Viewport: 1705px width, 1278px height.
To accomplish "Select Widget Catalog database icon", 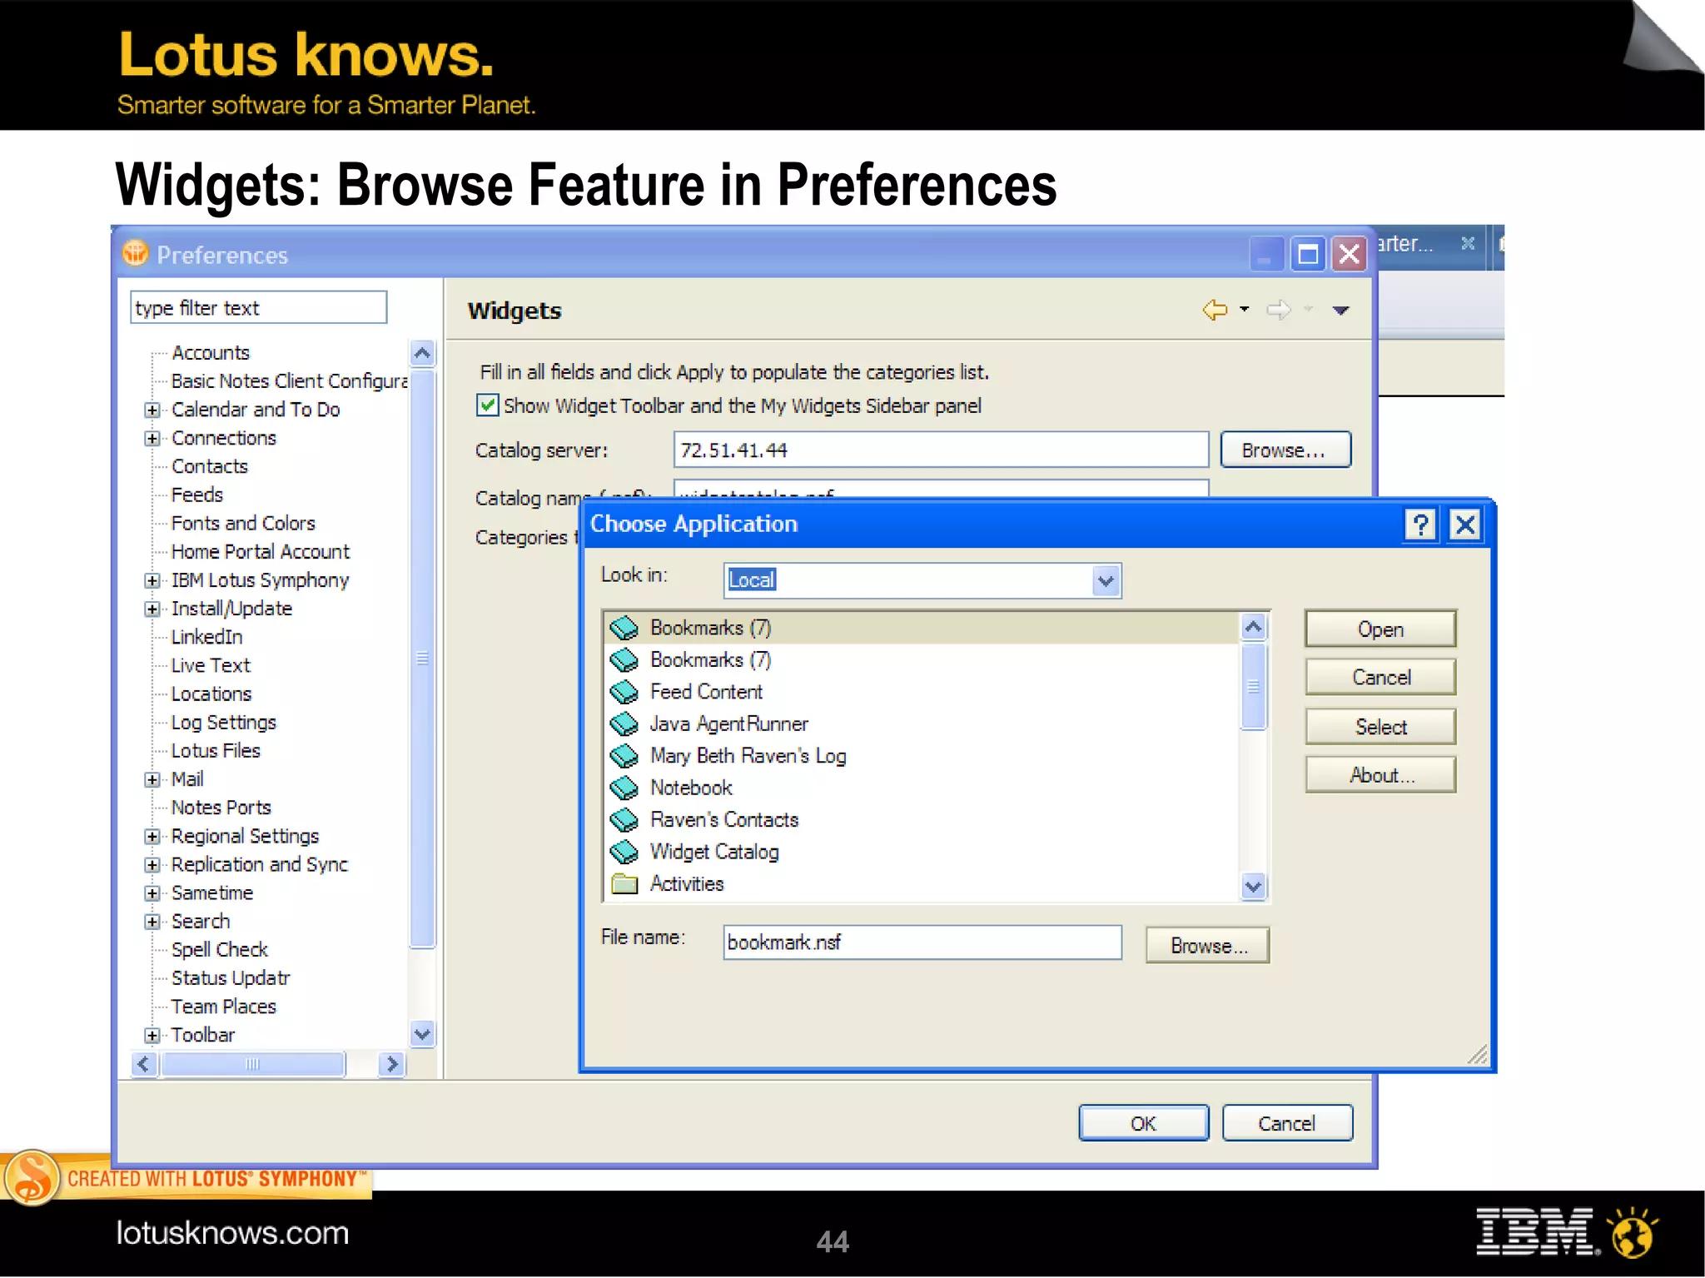I will coord(624,852).
